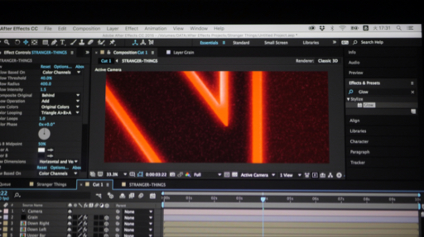Open the composition mini-flowchart in timeline
The image size is (424, 237).
pyautogui.click(x=99, y=196)
